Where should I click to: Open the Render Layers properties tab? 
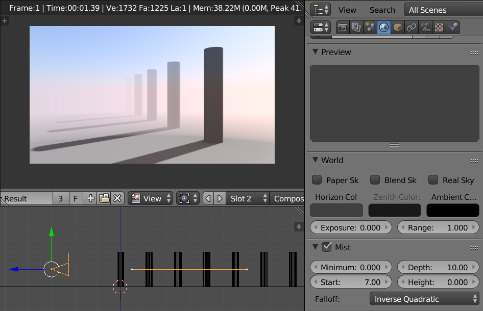tap(354, 27)
